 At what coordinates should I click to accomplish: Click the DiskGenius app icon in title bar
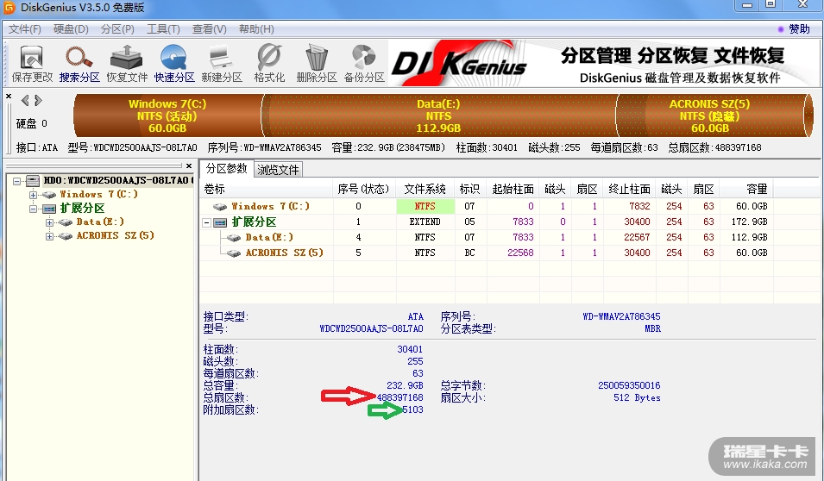pyautogui.click(x=9, y=8)
